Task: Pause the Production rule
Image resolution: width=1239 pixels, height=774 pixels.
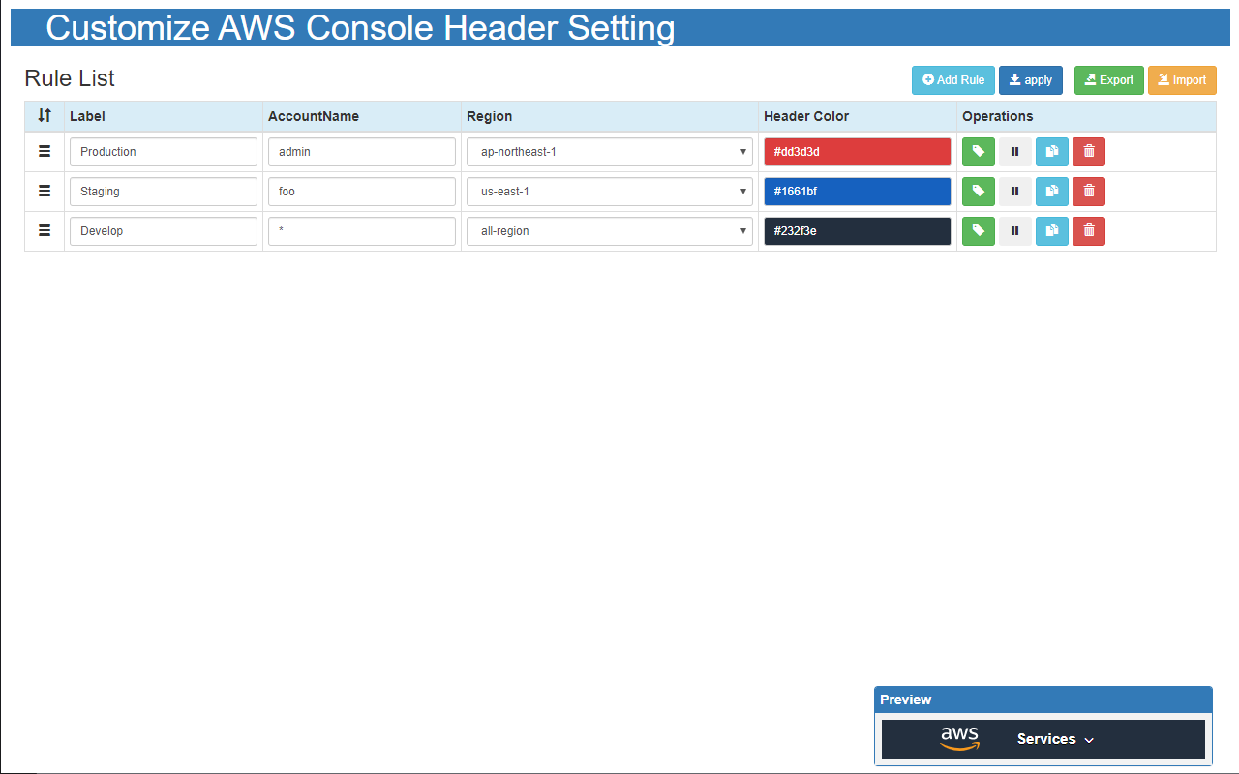Action: (x=1014, y=152)
